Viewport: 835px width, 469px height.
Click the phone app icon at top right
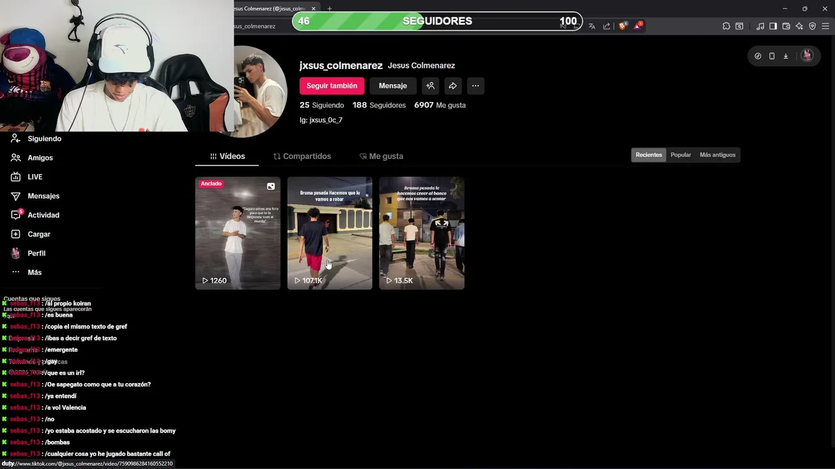(772, 56)
